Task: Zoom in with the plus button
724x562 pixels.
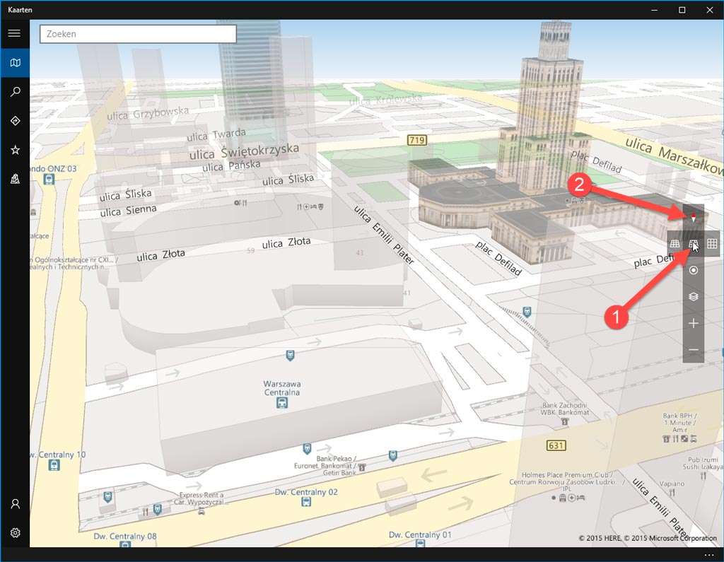Action: 693,323
